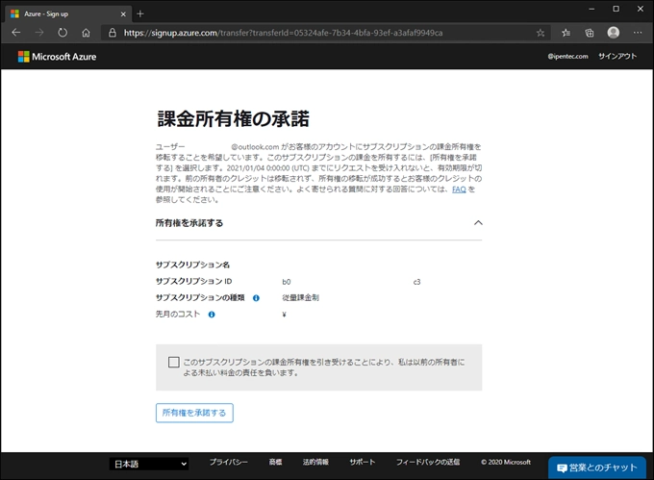Maximize the browser window
Viewport: 654px width, 480px height.
click(x=616, y=9)
